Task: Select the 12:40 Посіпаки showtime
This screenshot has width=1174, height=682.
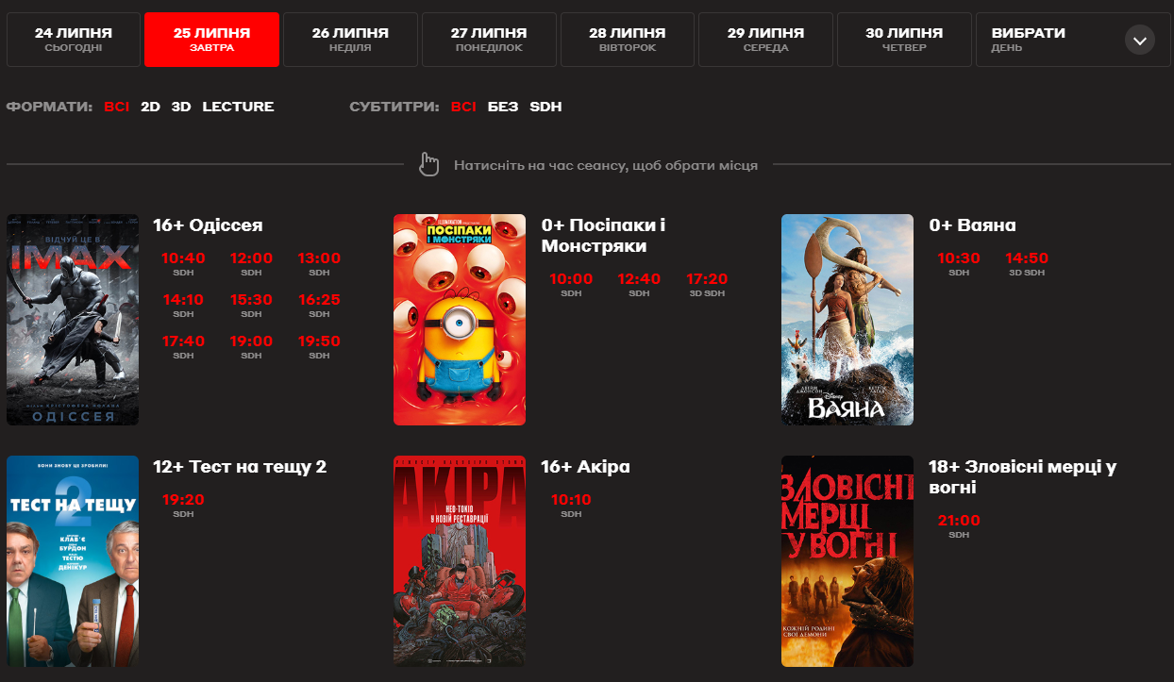Action: (x=639, y=285)
